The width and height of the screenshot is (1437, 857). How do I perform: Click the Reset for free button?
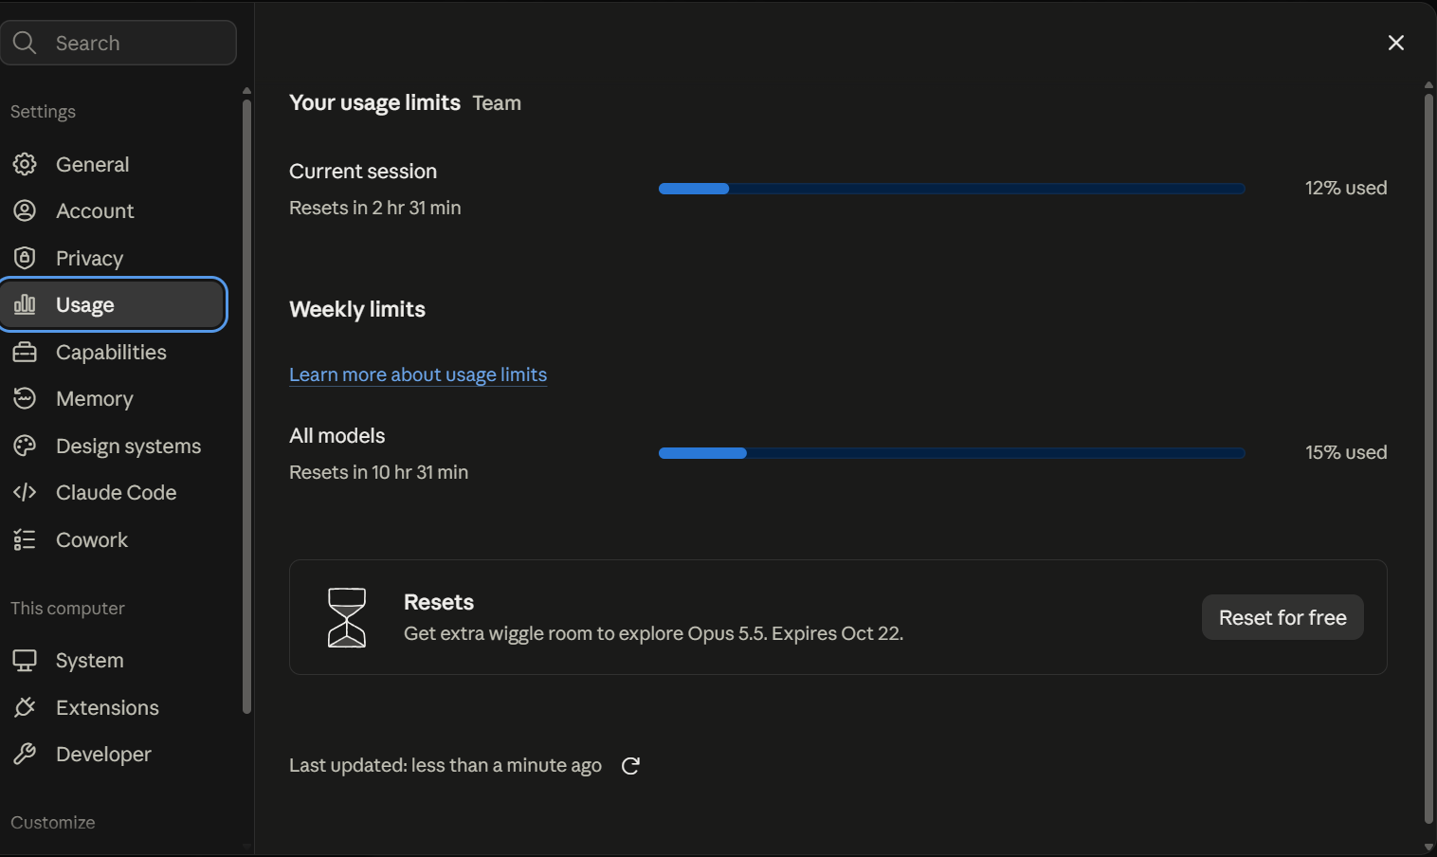pos(1282,617)
